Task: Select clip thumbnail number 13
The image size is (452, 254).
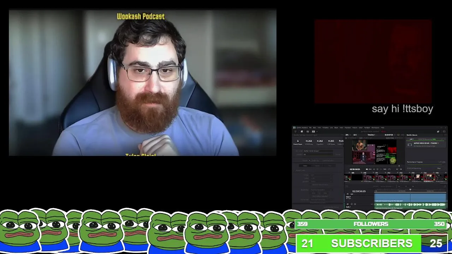Action: coord(405,177)
